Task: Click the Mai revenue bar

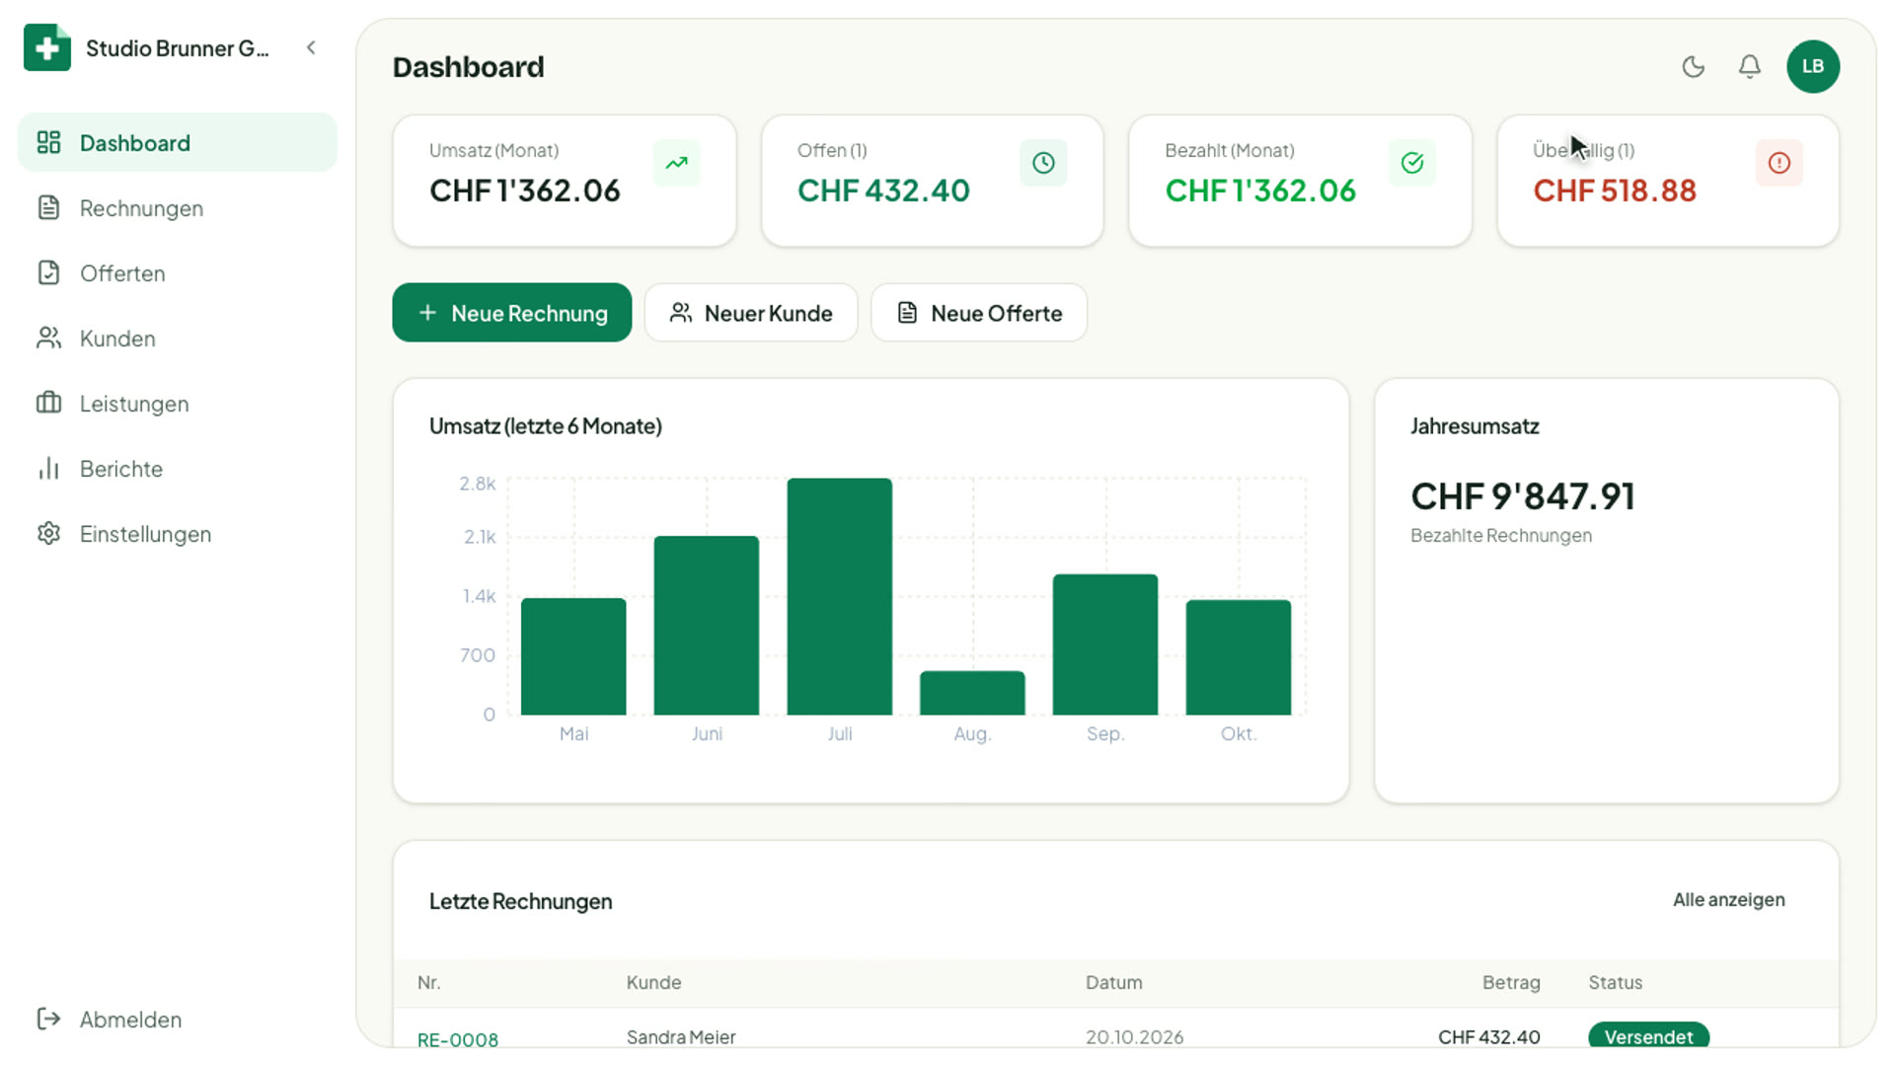Action: [573, 656]
